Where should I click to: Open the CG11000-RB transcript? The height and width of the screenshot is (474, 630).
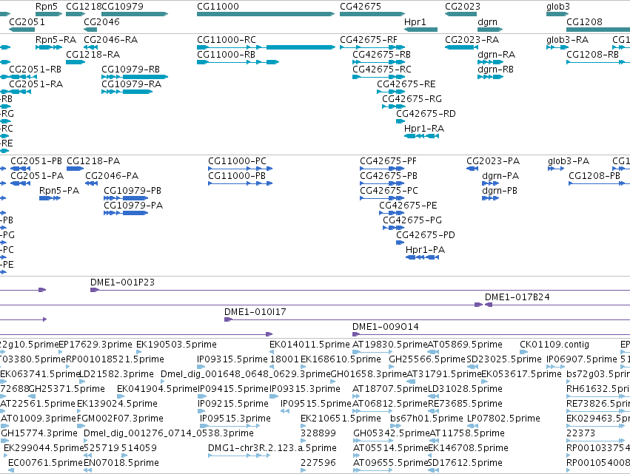click(238, 62)
